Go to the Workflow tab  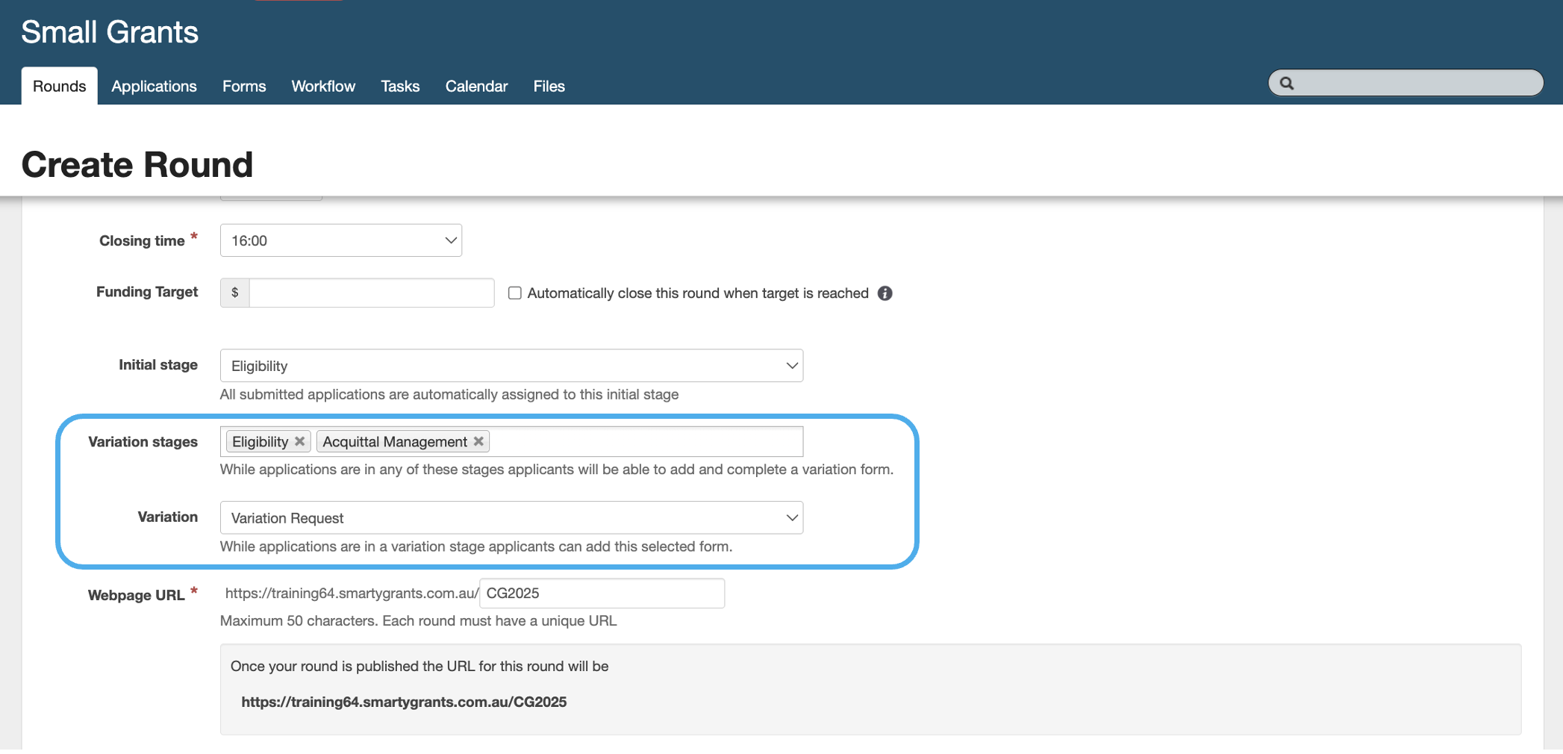(323, 87)
